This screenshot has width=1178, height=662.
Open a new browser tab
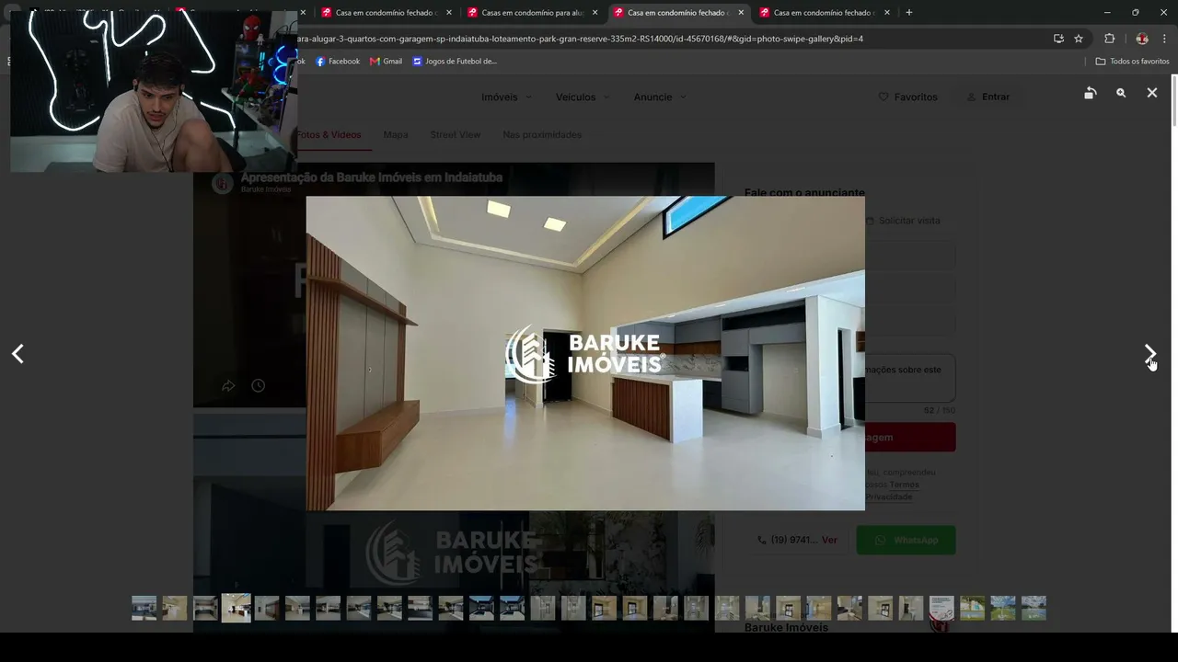coord(908,13)
